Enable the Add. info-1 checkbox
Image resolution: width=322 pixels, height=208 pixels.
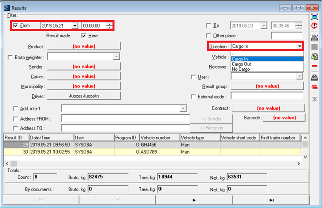point(16,108)
